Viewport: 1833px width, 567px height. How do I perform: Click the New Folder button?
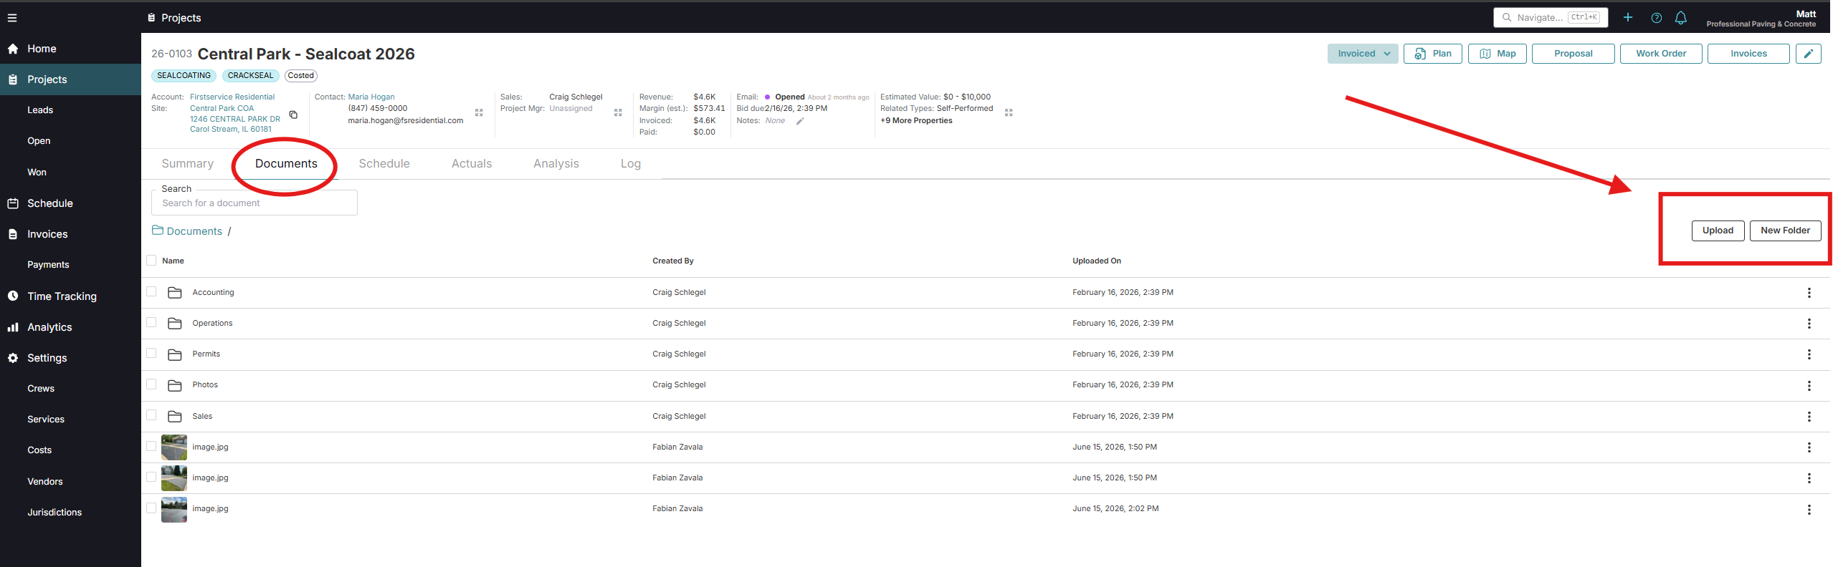coord(1785,231)
